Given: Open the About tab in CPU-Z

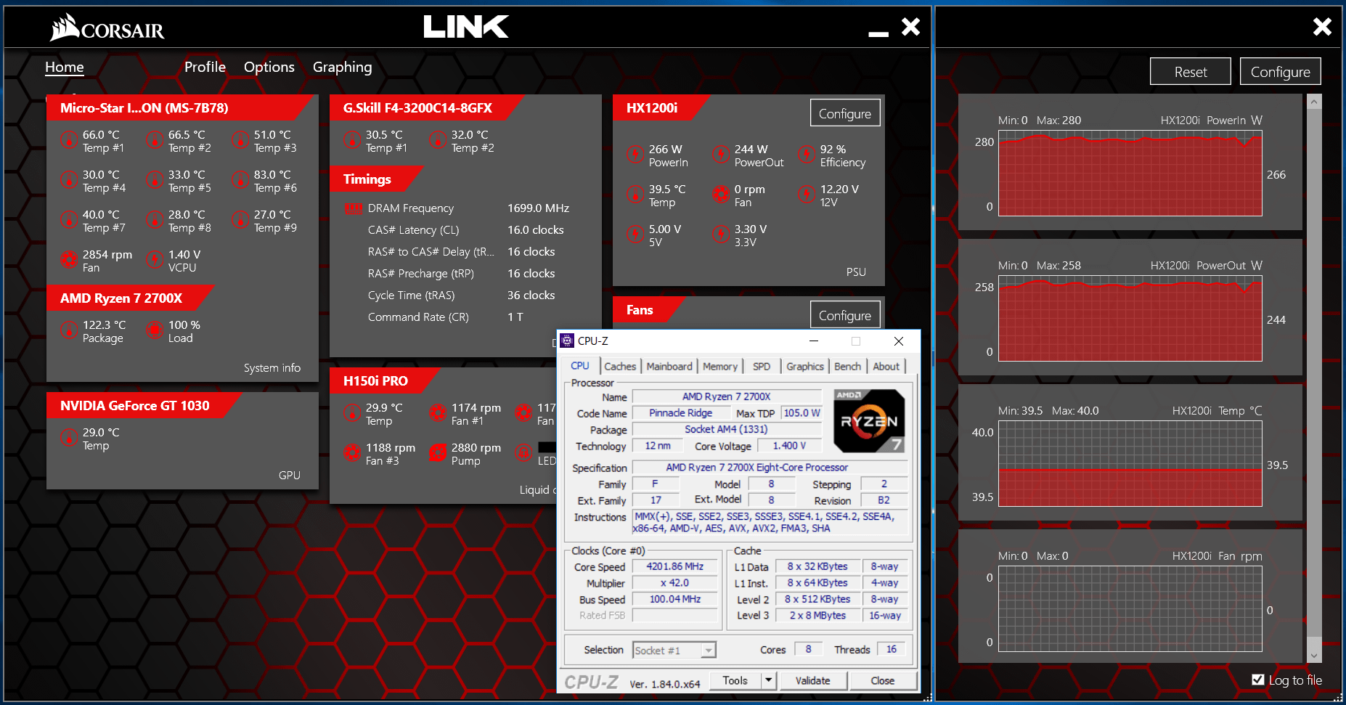Looking at the screenshot, I should tap(886, 367).
